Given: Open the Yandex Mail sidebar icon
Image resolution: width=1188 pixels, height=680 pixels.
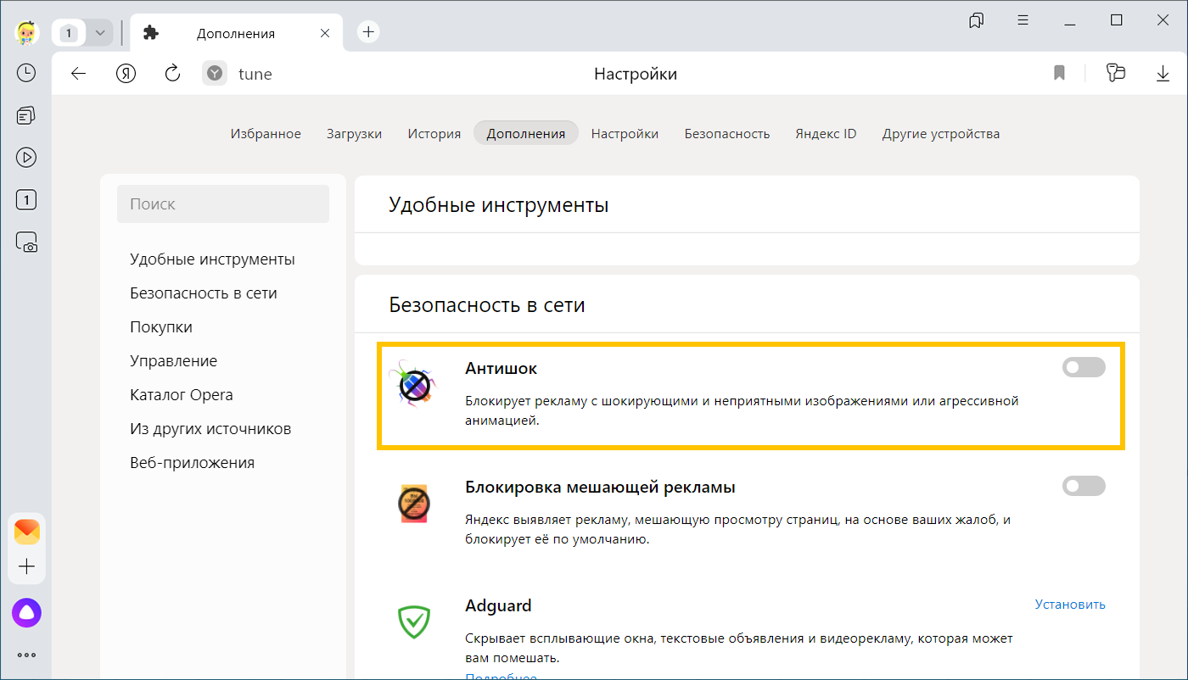Looking at the screenshot, I should [26, 532].
